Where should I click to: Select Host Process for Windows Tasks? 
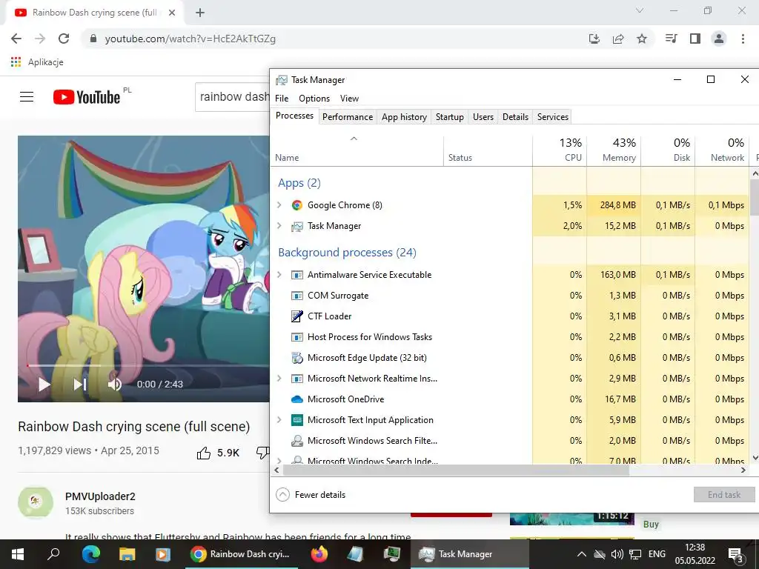[511, 337]
